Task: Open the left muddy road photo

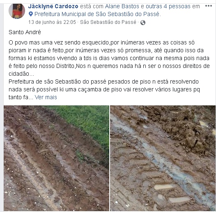Action: point(56,158)
